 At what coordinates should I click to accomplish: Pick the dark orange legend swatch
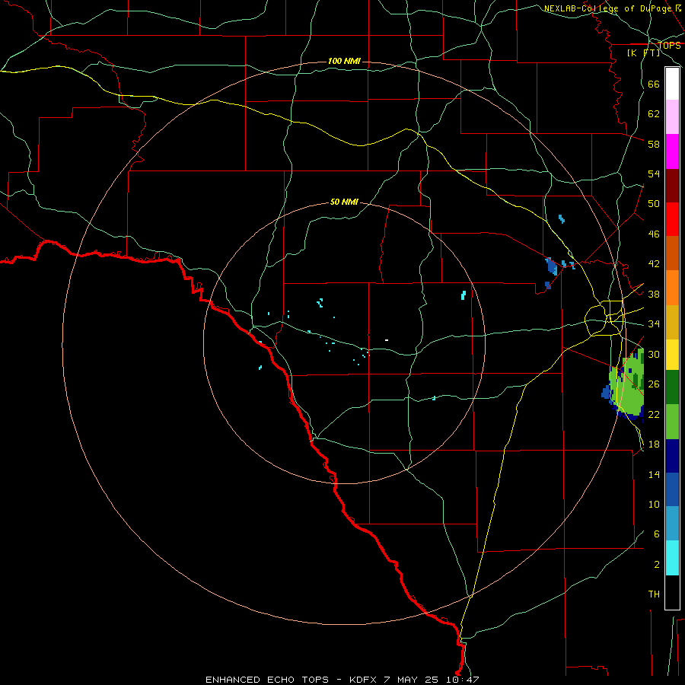coord(672,253)
